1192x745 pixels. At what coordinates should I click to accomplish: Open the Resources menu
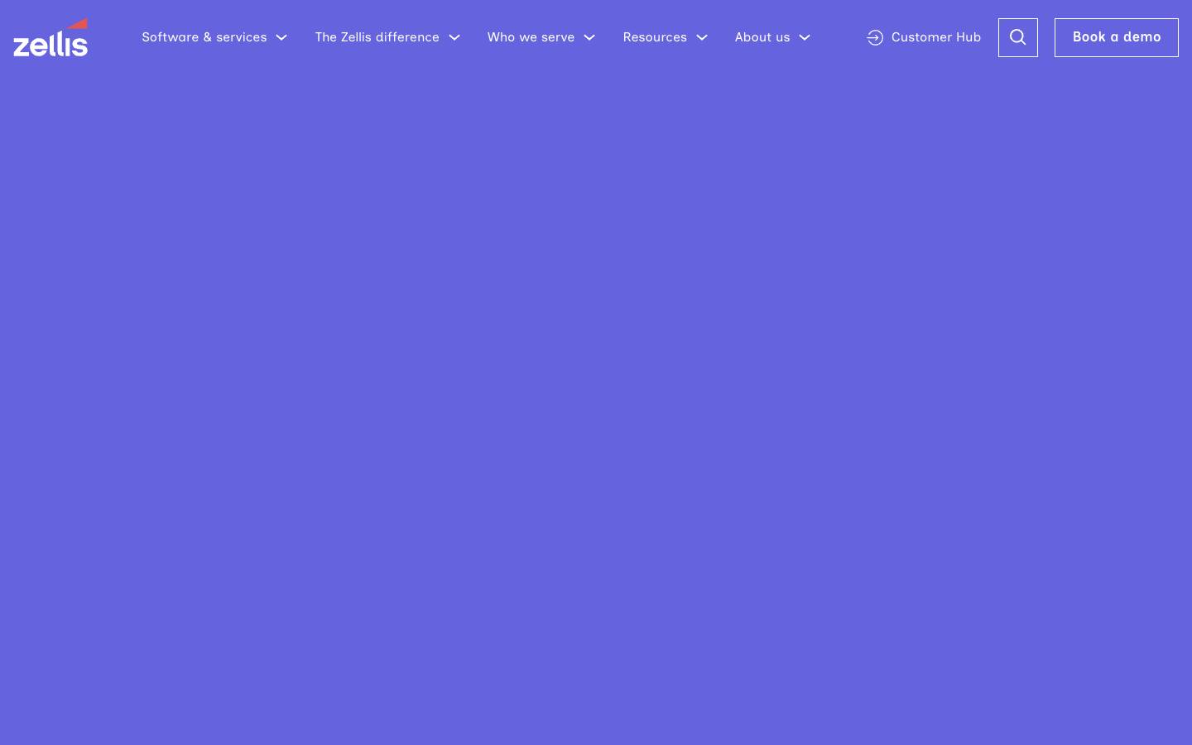tap(655, 37)
